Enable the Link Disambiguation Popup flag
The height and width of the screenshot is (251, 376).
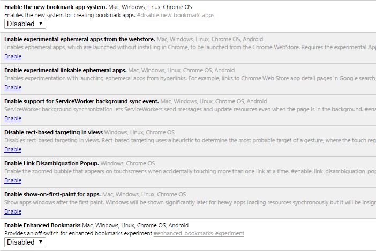[x=13, y=180]
